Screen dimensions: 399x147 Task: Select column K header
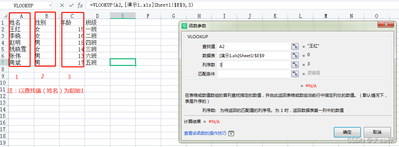[x=275, y=16]
